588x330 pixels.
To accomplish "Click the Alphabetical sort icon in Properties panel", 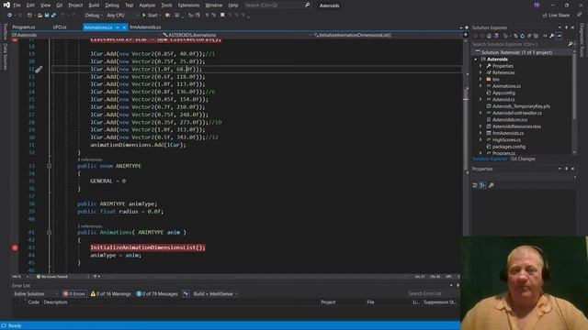I will (x=482, y=185).
